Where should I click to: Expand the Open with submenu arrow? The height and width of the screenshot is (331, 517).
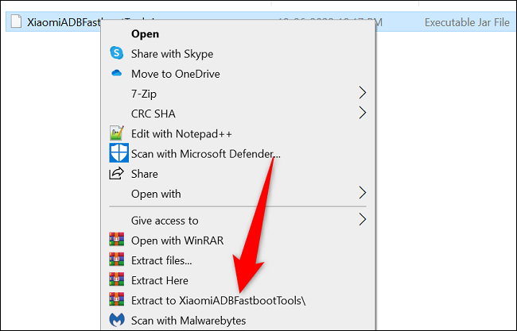click(x=363, y=194)
